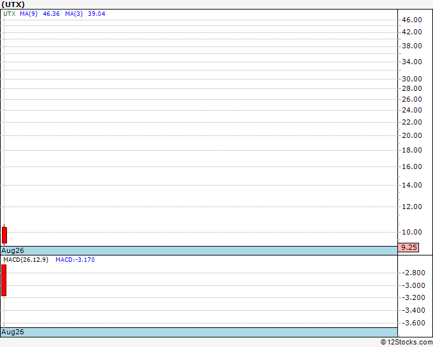Click the -2.800 MACD axis label
This screenshot has width=433, height=347.
(x=413, y=273)
